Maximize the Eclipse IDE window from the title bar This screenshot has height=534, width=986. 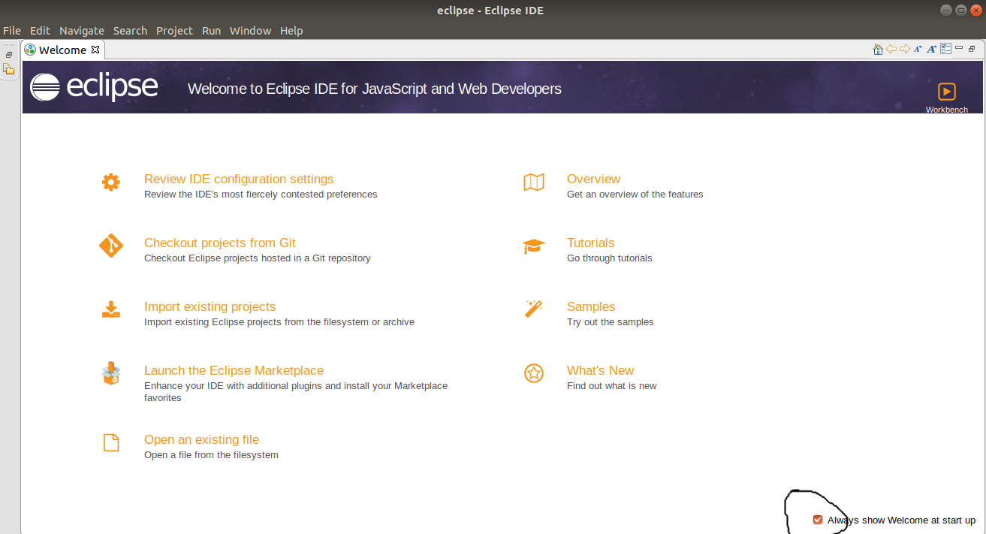pyautogui.click(x=960, y=10)
